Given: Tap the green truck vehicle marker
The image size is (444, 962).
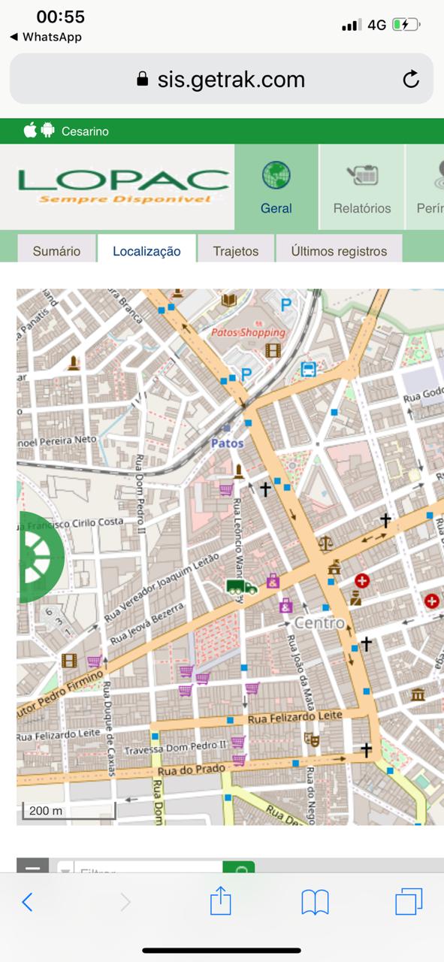Looking at the screenshot, I should click(x=242, y=586).
